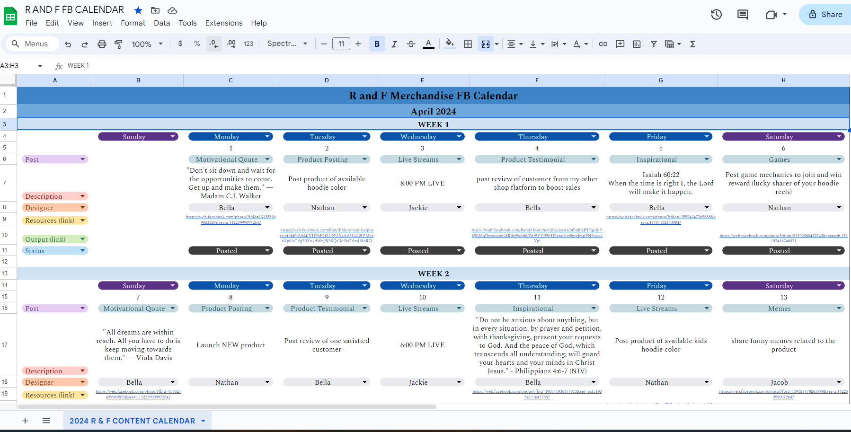
Task: Format as currency with dollar icon
Action: click(180, 44)
